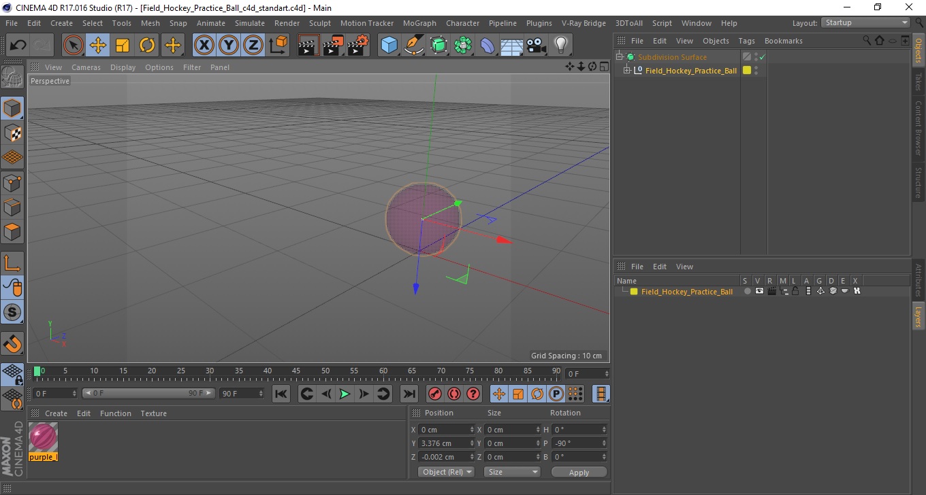Image resolution: width=926 pixels, height=495 pixels.
Task: Add a Light object
Action: click(x=561, y=46)
